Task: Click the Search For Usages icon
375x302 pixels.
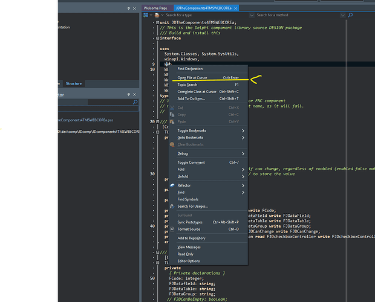Action: tap(172, 206)
